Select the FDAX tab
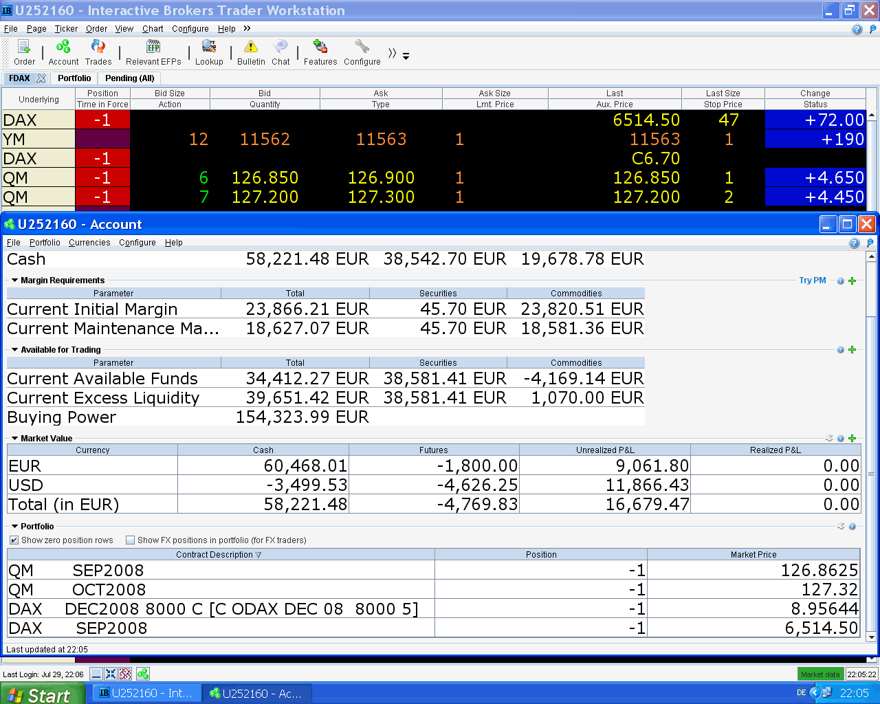Screen dimensions: 880x704 tap(19, 78)
